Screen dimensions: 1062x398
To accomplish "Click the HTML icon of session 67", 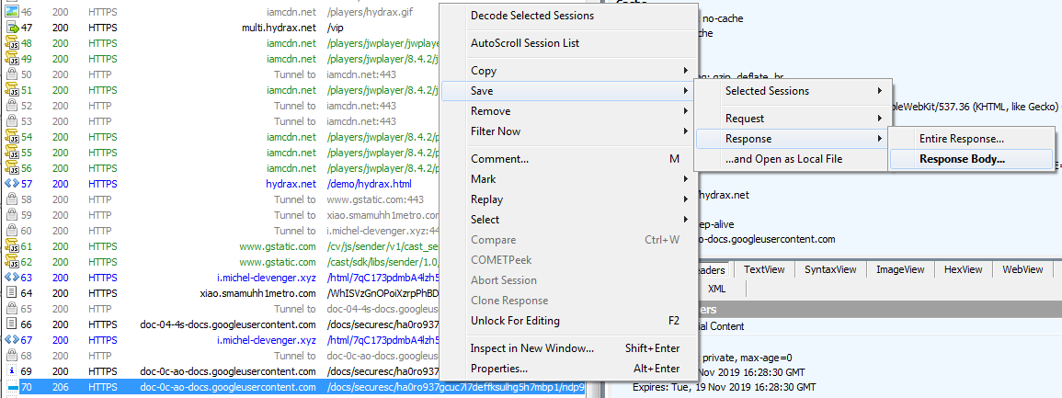I will tap(12, 340).
